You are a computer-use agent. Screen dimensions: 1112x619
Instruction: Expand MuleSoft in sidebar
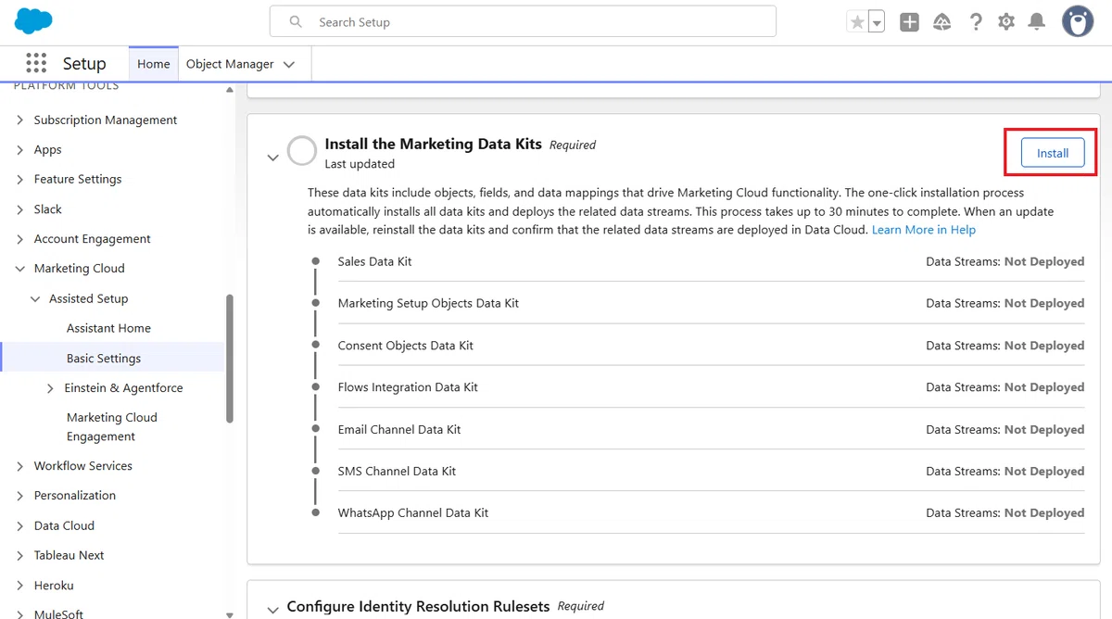pos(20,613)
